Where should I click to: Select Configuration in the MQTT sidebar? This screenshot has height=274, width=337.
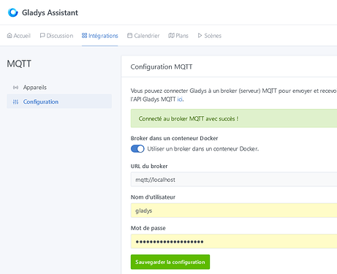coord(59,102)
